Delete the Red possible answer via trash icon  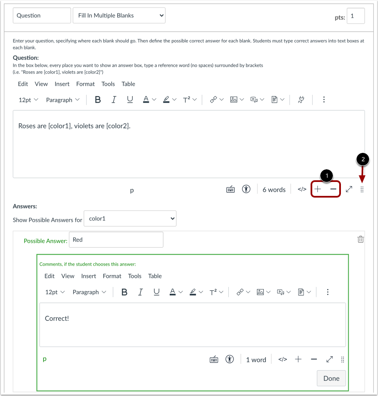click(x=360, y=239)
